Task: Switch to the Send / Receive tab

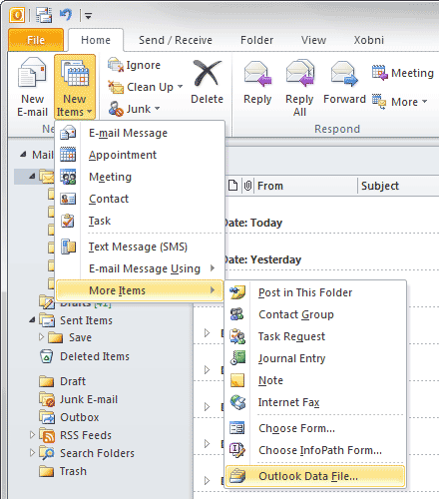Action: point(176,40)
